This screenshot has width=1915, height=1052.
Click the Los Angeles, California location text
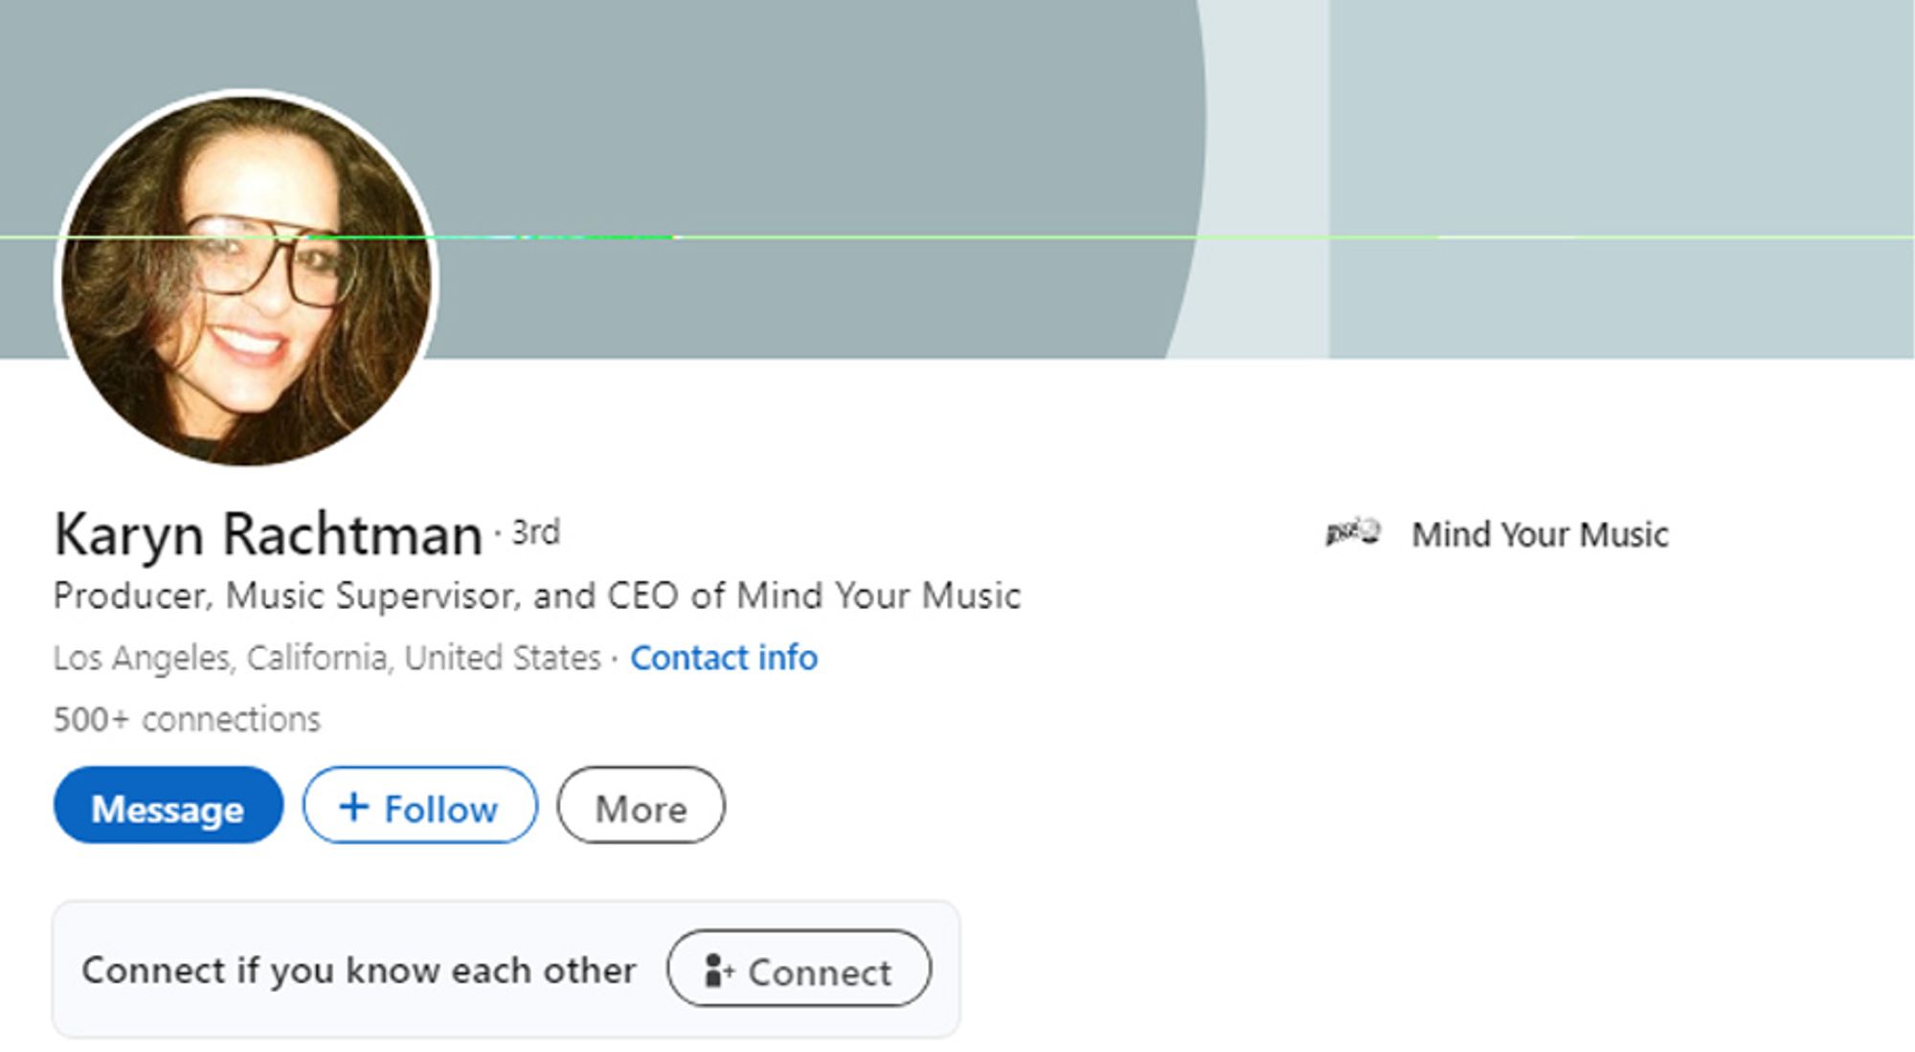click(327, 658)
